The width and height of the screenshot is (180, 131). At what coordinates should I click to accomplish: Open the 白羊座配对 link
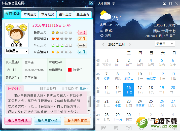69,88
